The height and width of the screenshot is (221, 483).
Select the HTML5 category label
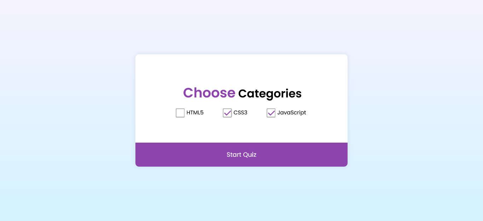click(195, 113)
